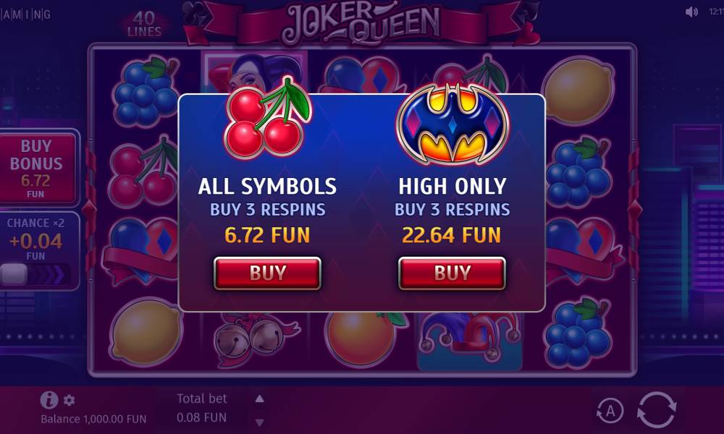Open settings gear icon
Image resolution: width=724 pixels, height=434 pixels.
click(70, 400)
